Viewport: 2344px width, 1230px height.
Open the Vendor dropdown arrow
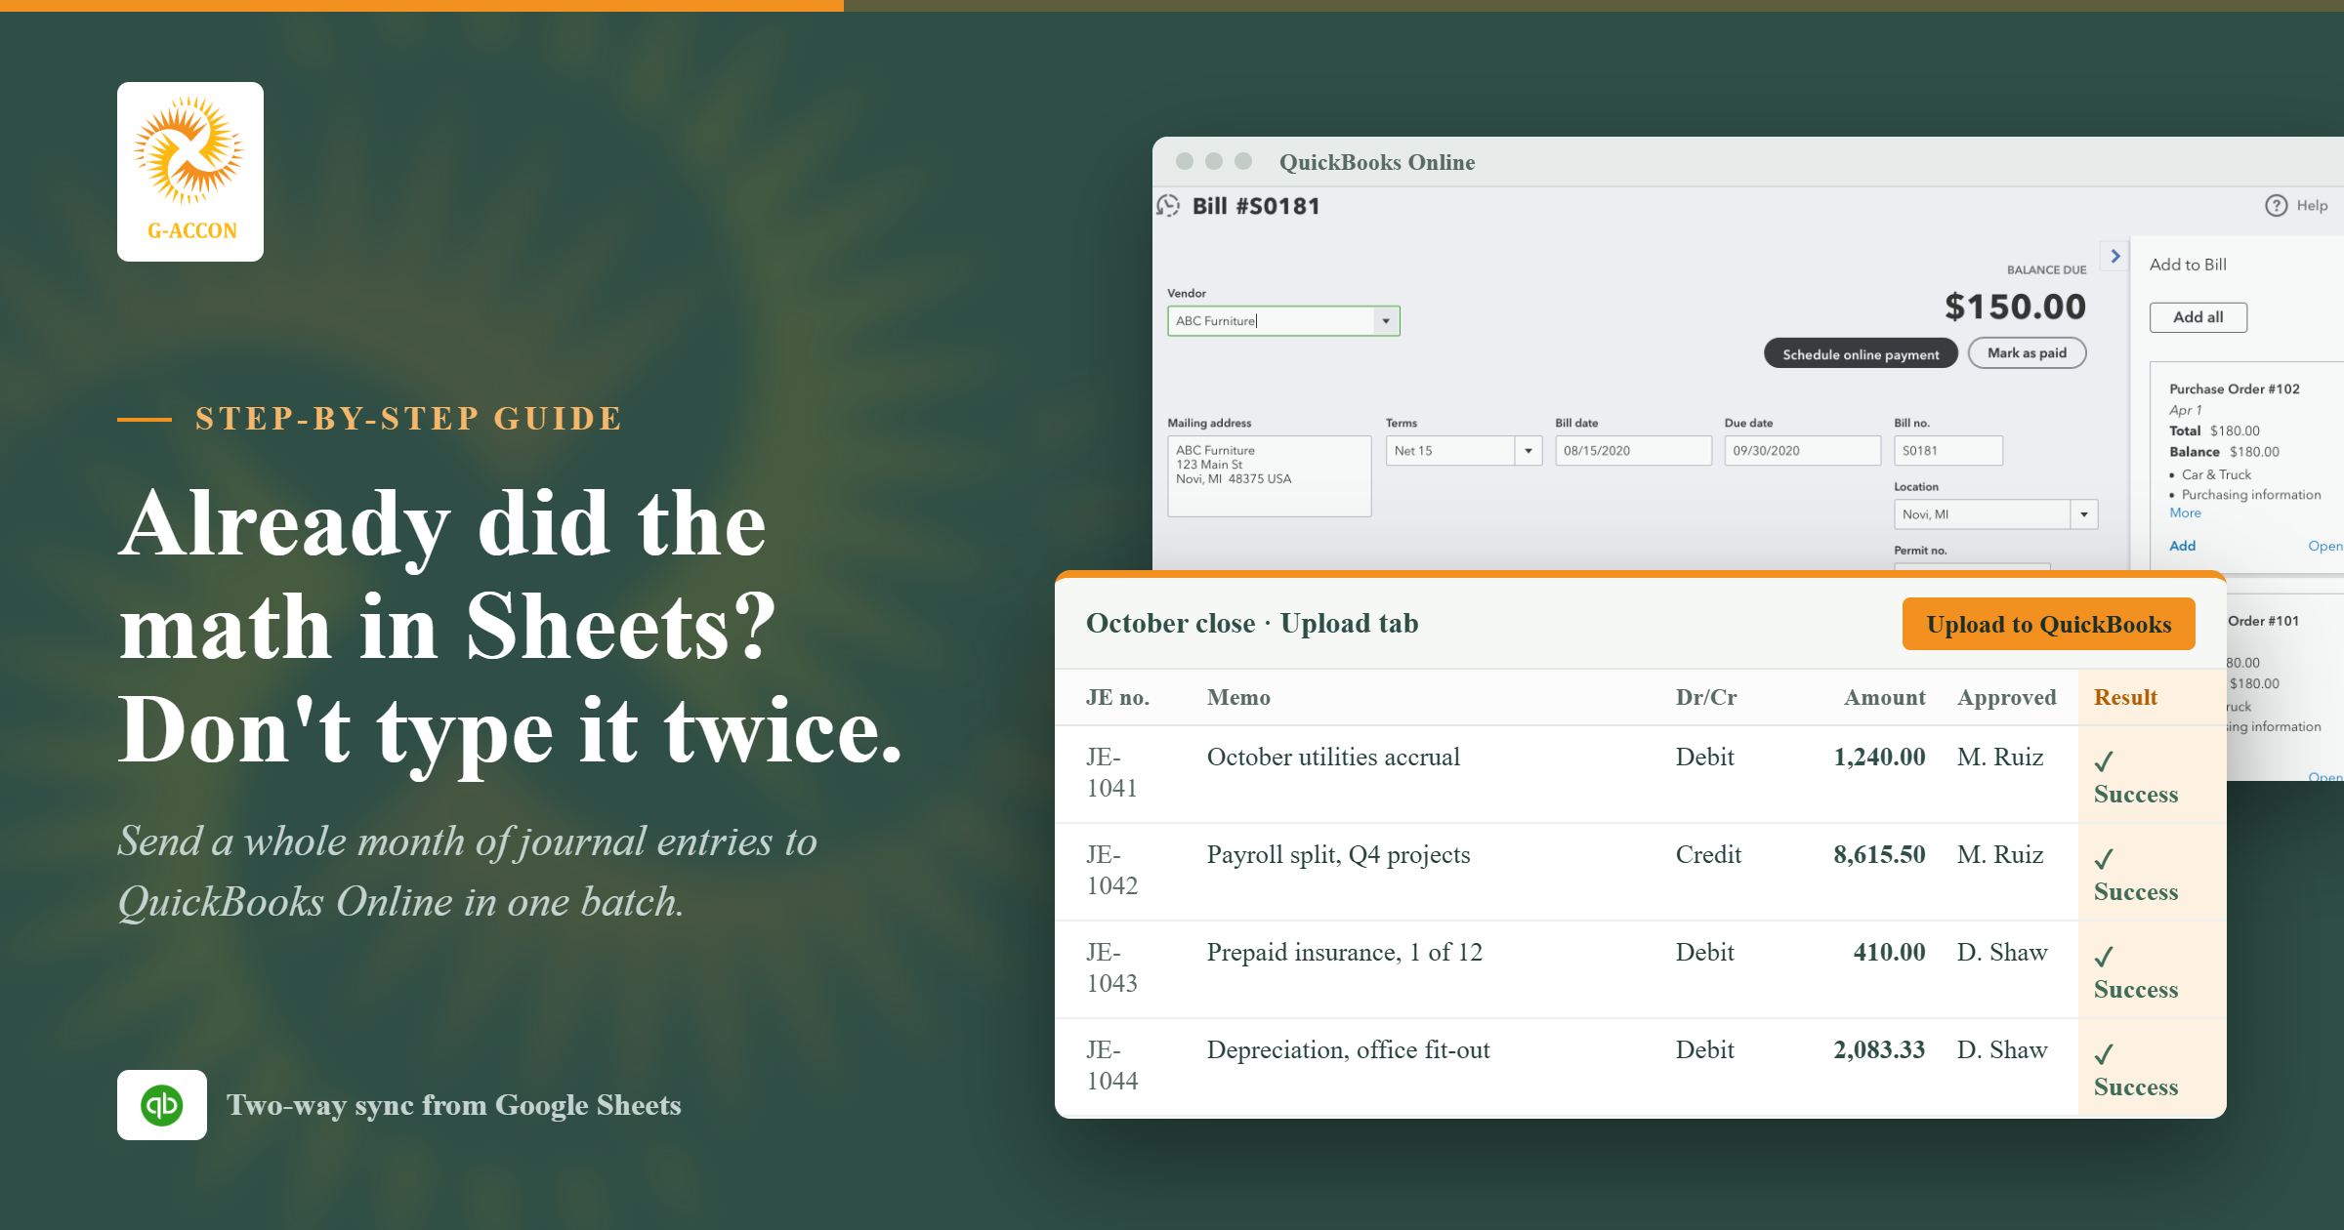pos(1386,321)
